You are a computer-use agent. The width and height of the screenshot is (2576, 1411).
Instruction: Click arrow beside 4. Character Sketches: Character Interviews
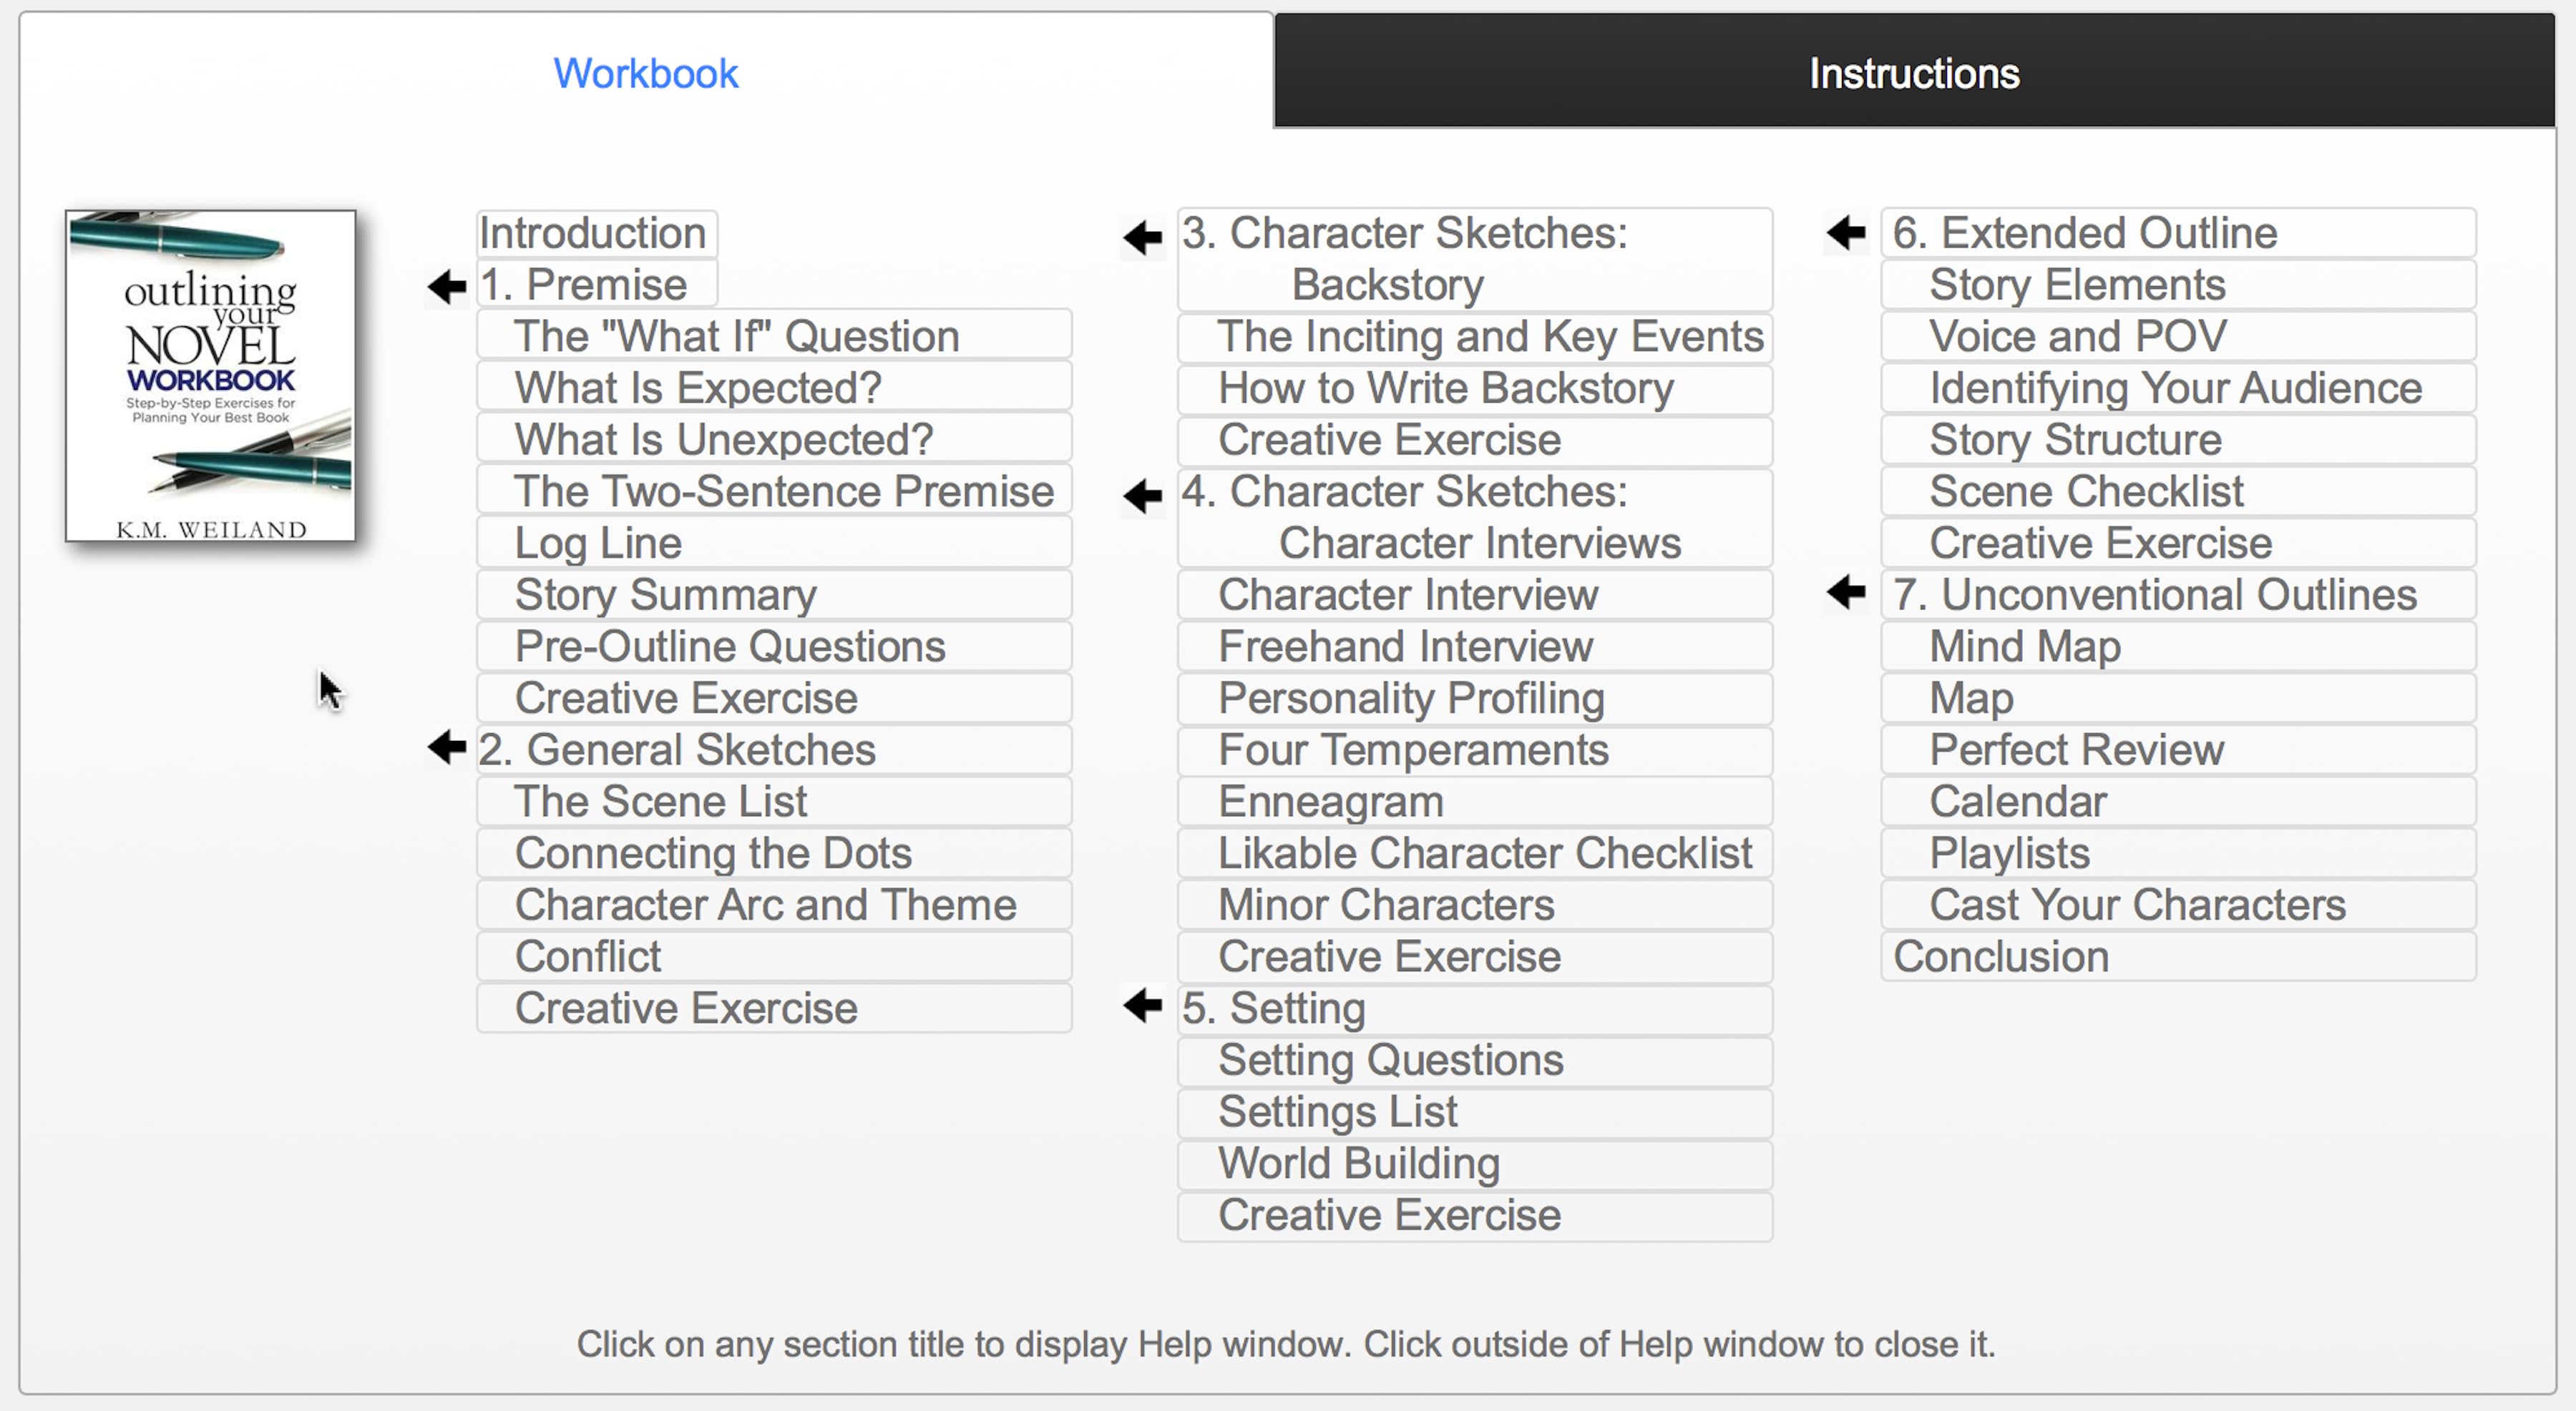tap(1143, 496)
